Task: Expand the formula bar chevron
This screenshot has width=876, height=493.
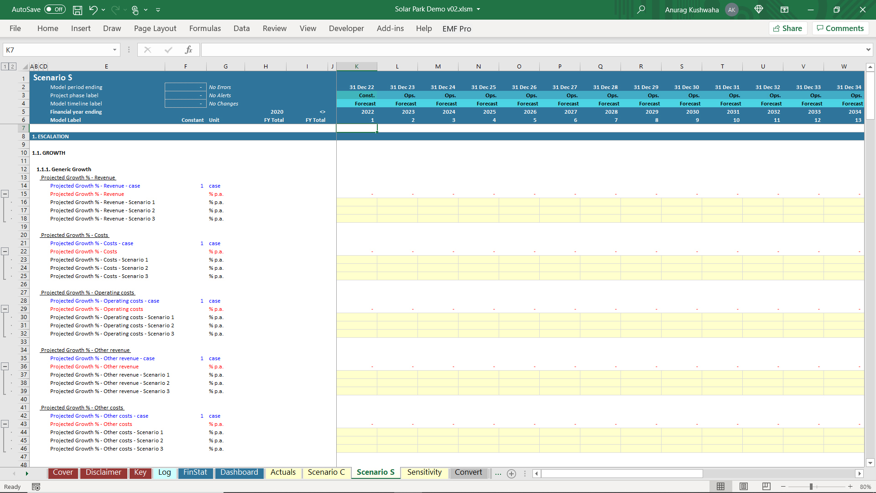Action: click(868, 50)
